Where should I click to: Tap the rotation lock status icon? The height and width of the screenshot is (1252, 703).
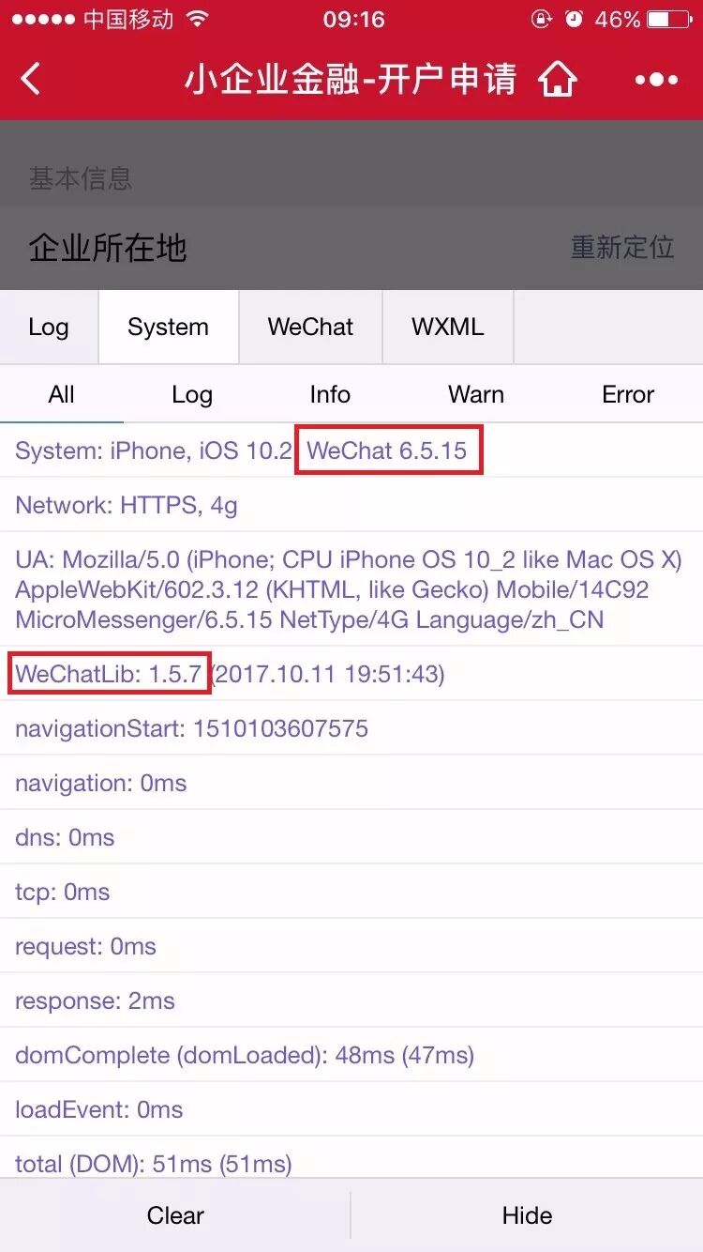tap(542, 19)
